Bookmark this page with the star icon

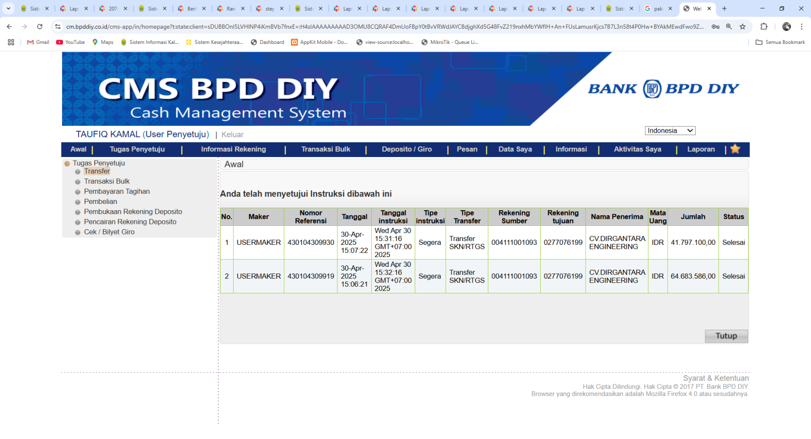tap(743, 27)
